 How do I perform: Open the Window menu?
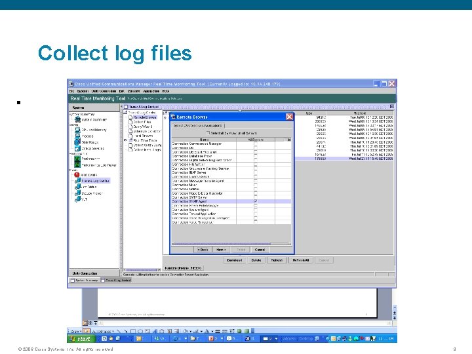134,91
